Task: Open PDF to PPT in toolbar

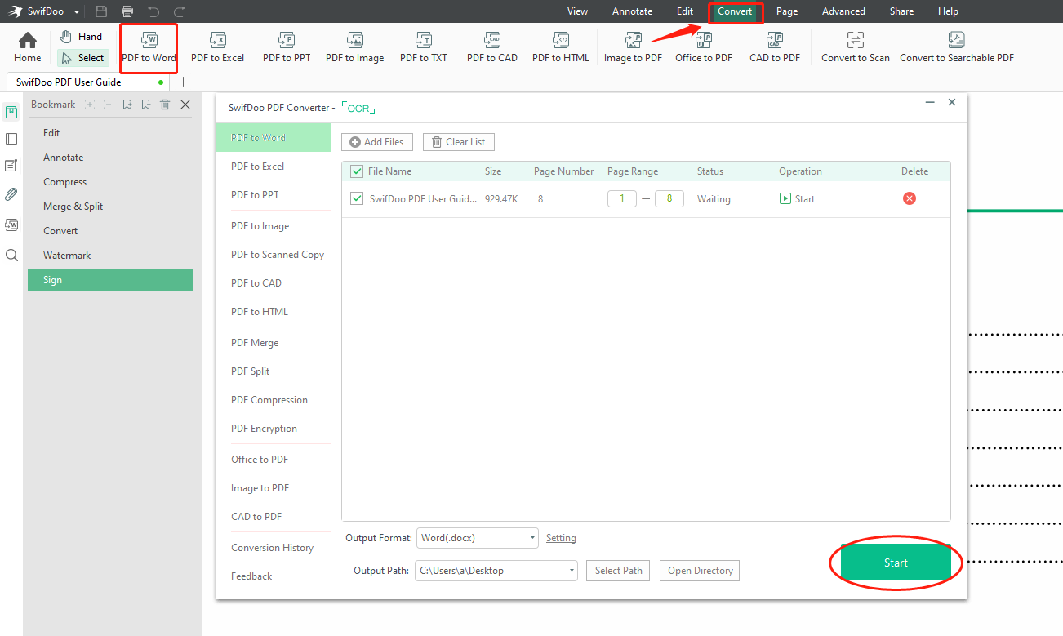Action: pos(287,47)
